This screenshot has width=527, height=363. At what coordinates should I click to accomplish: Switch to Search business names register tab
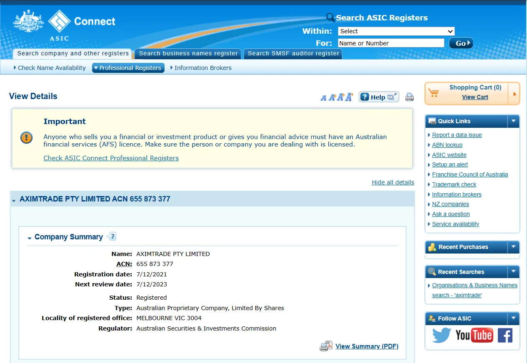coord(188,54)
